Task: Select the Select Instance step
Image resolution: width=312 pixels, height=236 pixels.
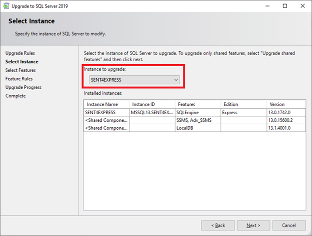Action: [22, 62]
